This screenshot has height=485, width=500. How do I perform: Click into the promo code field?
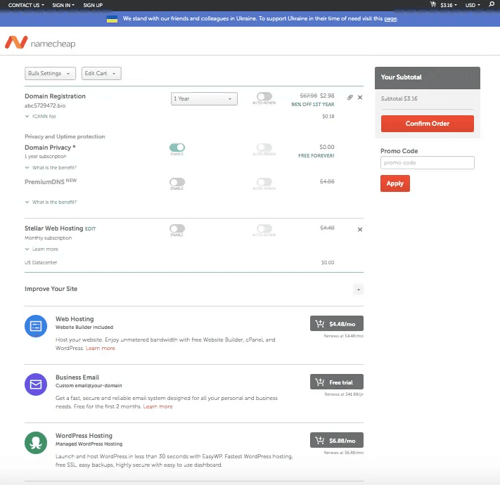[x=428, y=163]
